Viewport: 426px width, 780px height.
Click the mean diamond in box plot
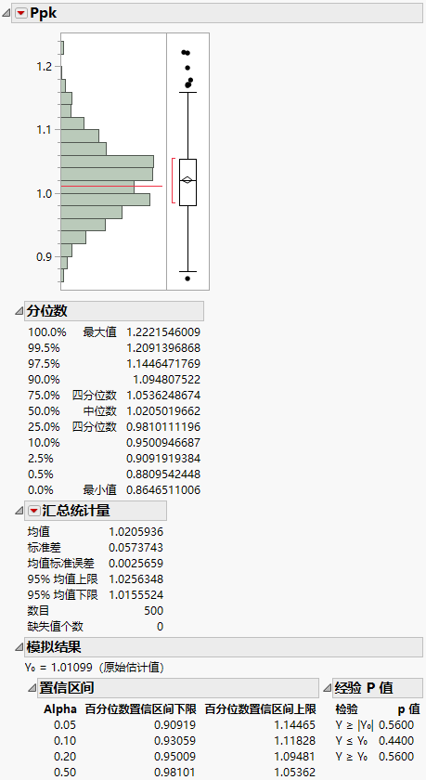[187, 180]
